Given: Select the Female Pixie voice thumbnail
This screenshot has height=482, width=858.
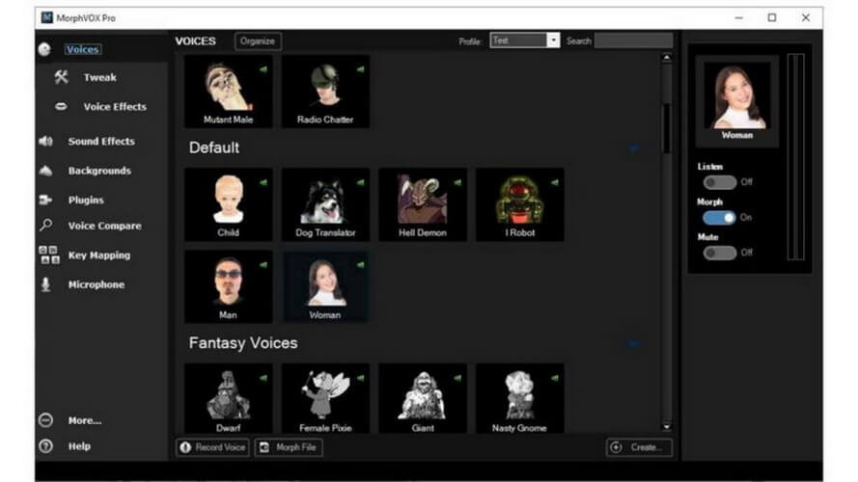Looking at the screenshot, I should 325,398.
